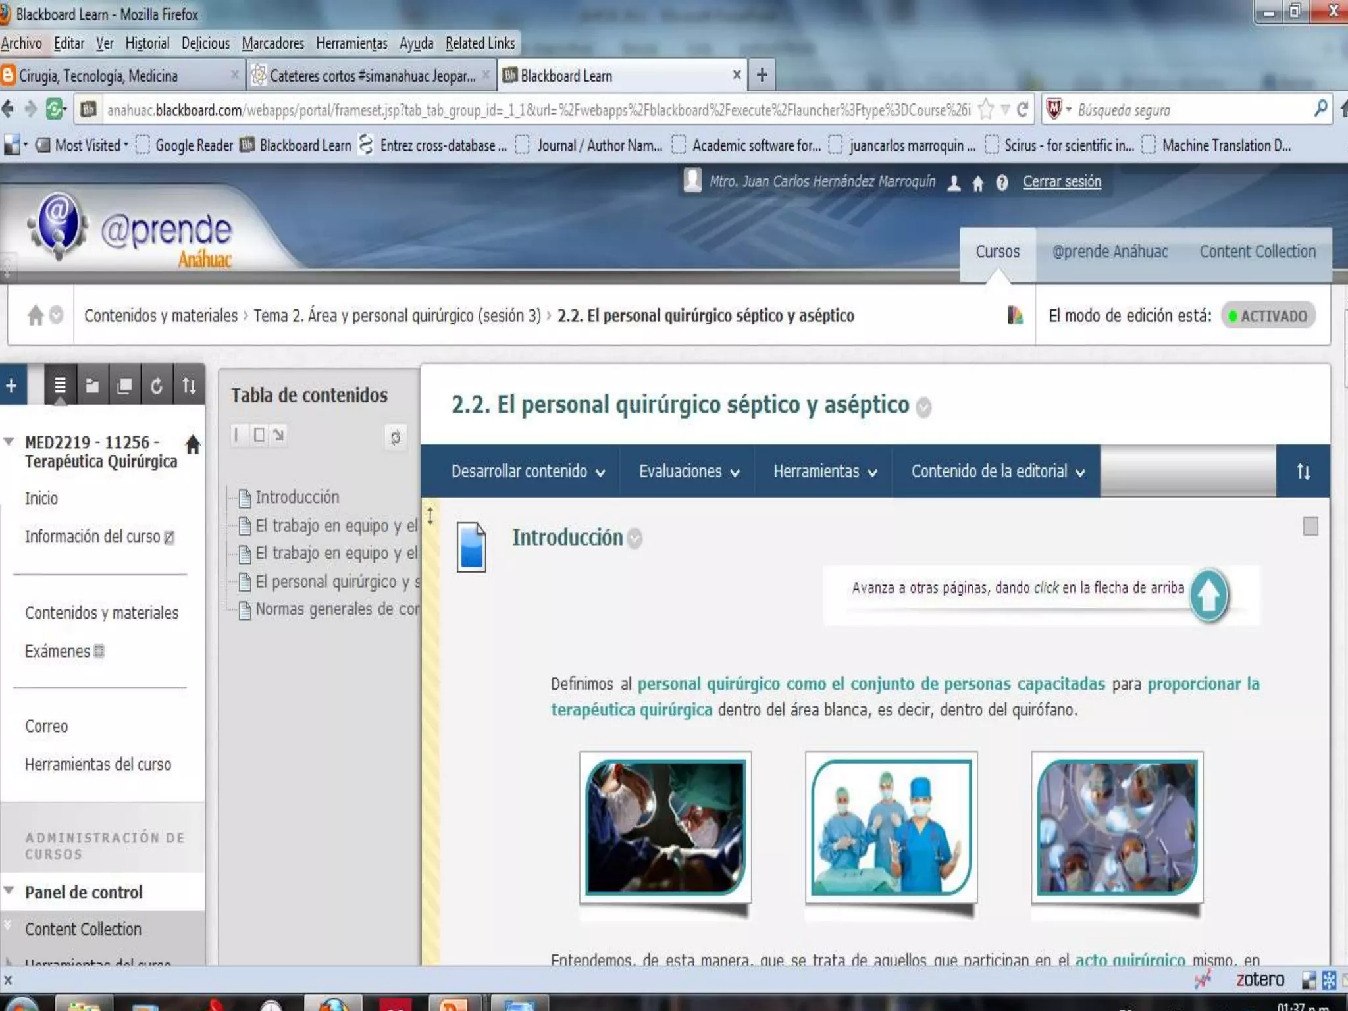The height and width of the screenshot is (1011, 1348).
Task: Refresh the course menu with circular arrow icon
Action: [157, 386]
